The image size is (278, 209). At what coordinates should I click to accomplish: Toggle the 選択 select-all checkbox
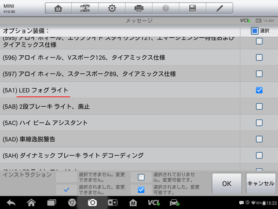click(254, 31)
